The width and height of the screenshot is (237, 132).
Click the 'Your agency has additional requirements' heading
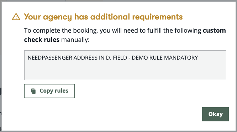103,17
